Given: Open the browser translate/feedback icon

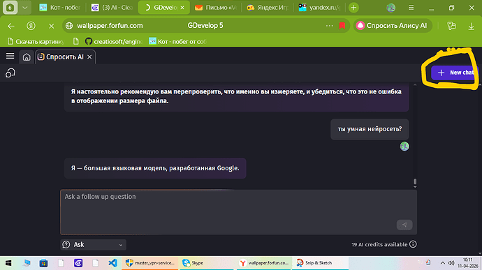Looking at the screenshot, I should 451,26.
